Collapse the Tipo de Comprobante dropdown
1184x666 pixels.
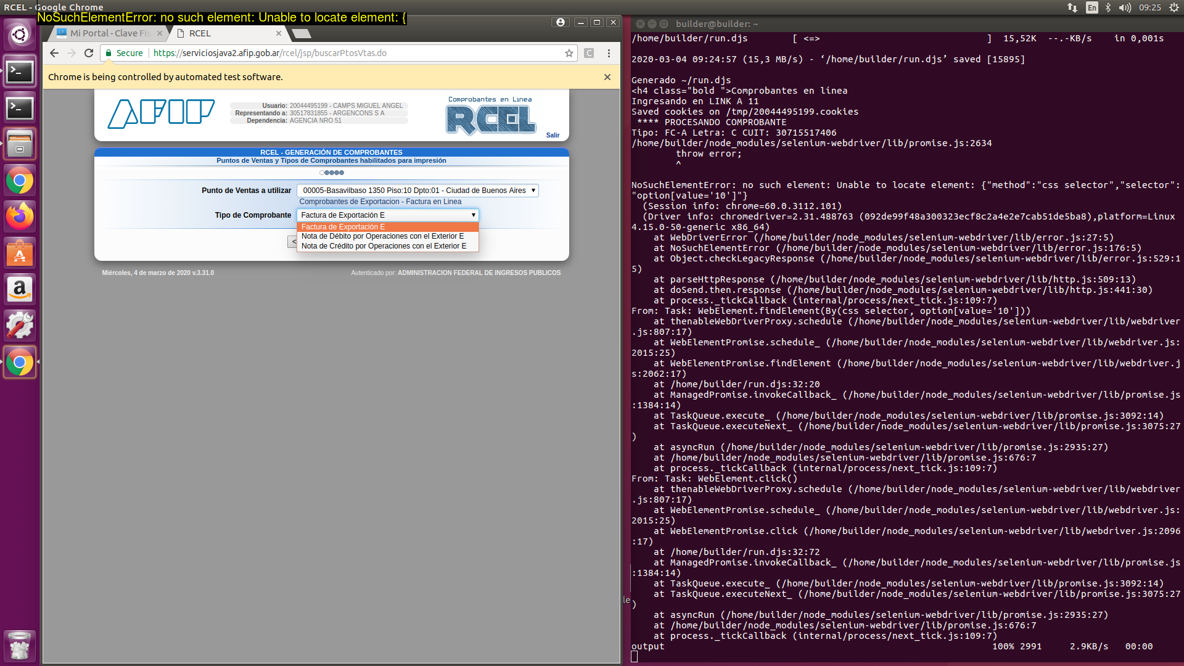tap(388, 215)
